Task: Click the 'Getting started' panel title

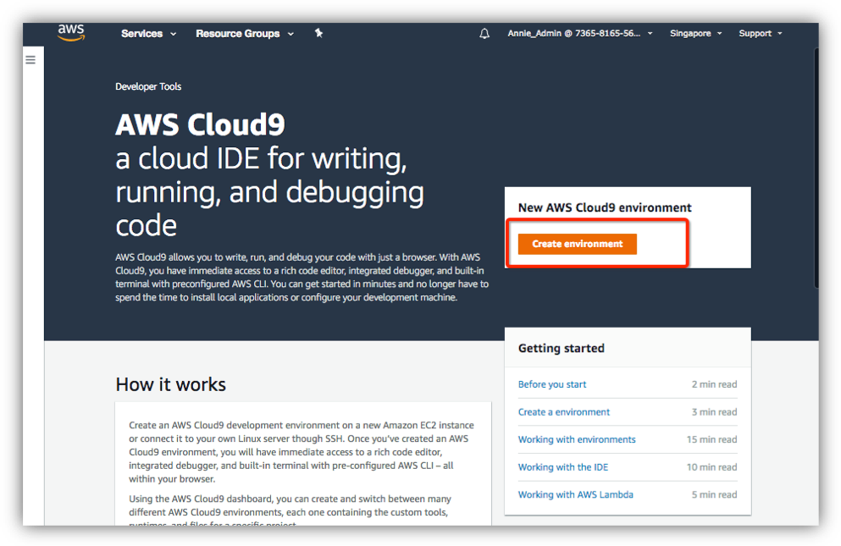Action: coord(561,348)
